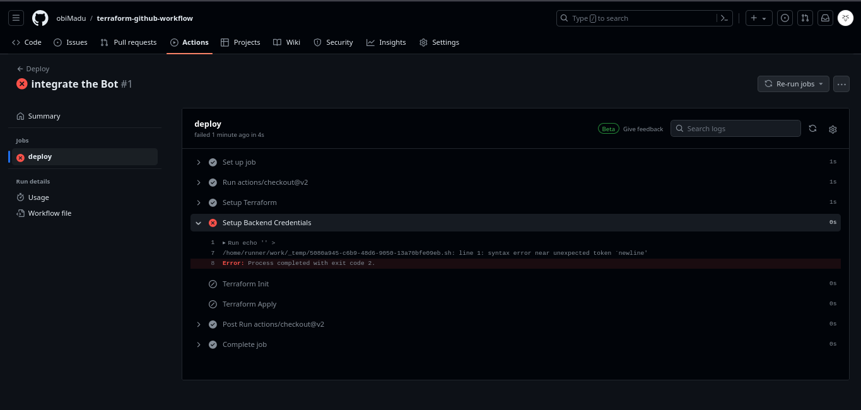
Task: Open the issues icon in header
Action: pos(785,18)
